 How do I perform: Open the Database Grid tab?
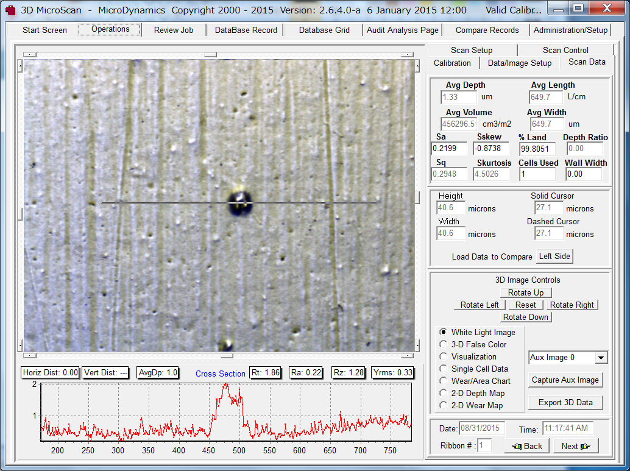[x=324, y=30]
